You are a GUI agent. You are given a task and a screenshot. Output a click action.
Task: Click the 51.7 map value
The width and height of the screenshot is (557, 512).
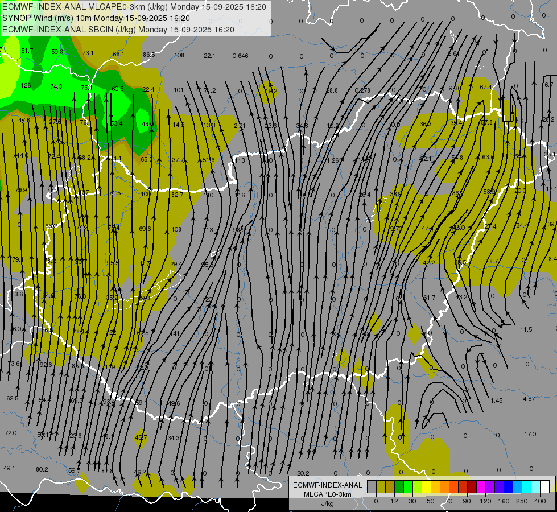[x=27, y=51]
